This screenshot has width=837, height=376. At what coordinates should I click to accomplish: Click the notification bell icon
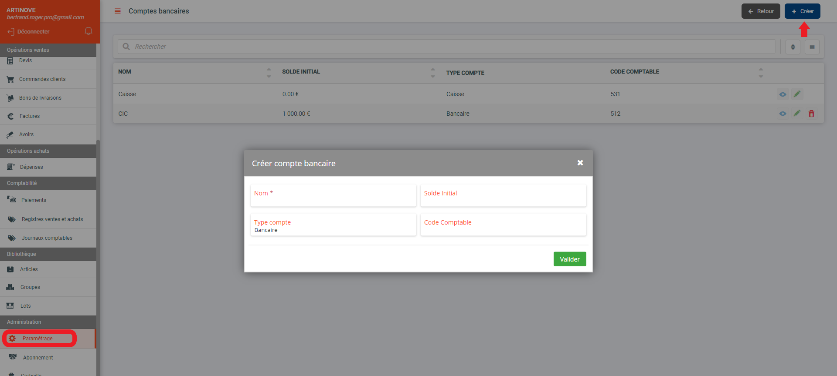[88, 31]
